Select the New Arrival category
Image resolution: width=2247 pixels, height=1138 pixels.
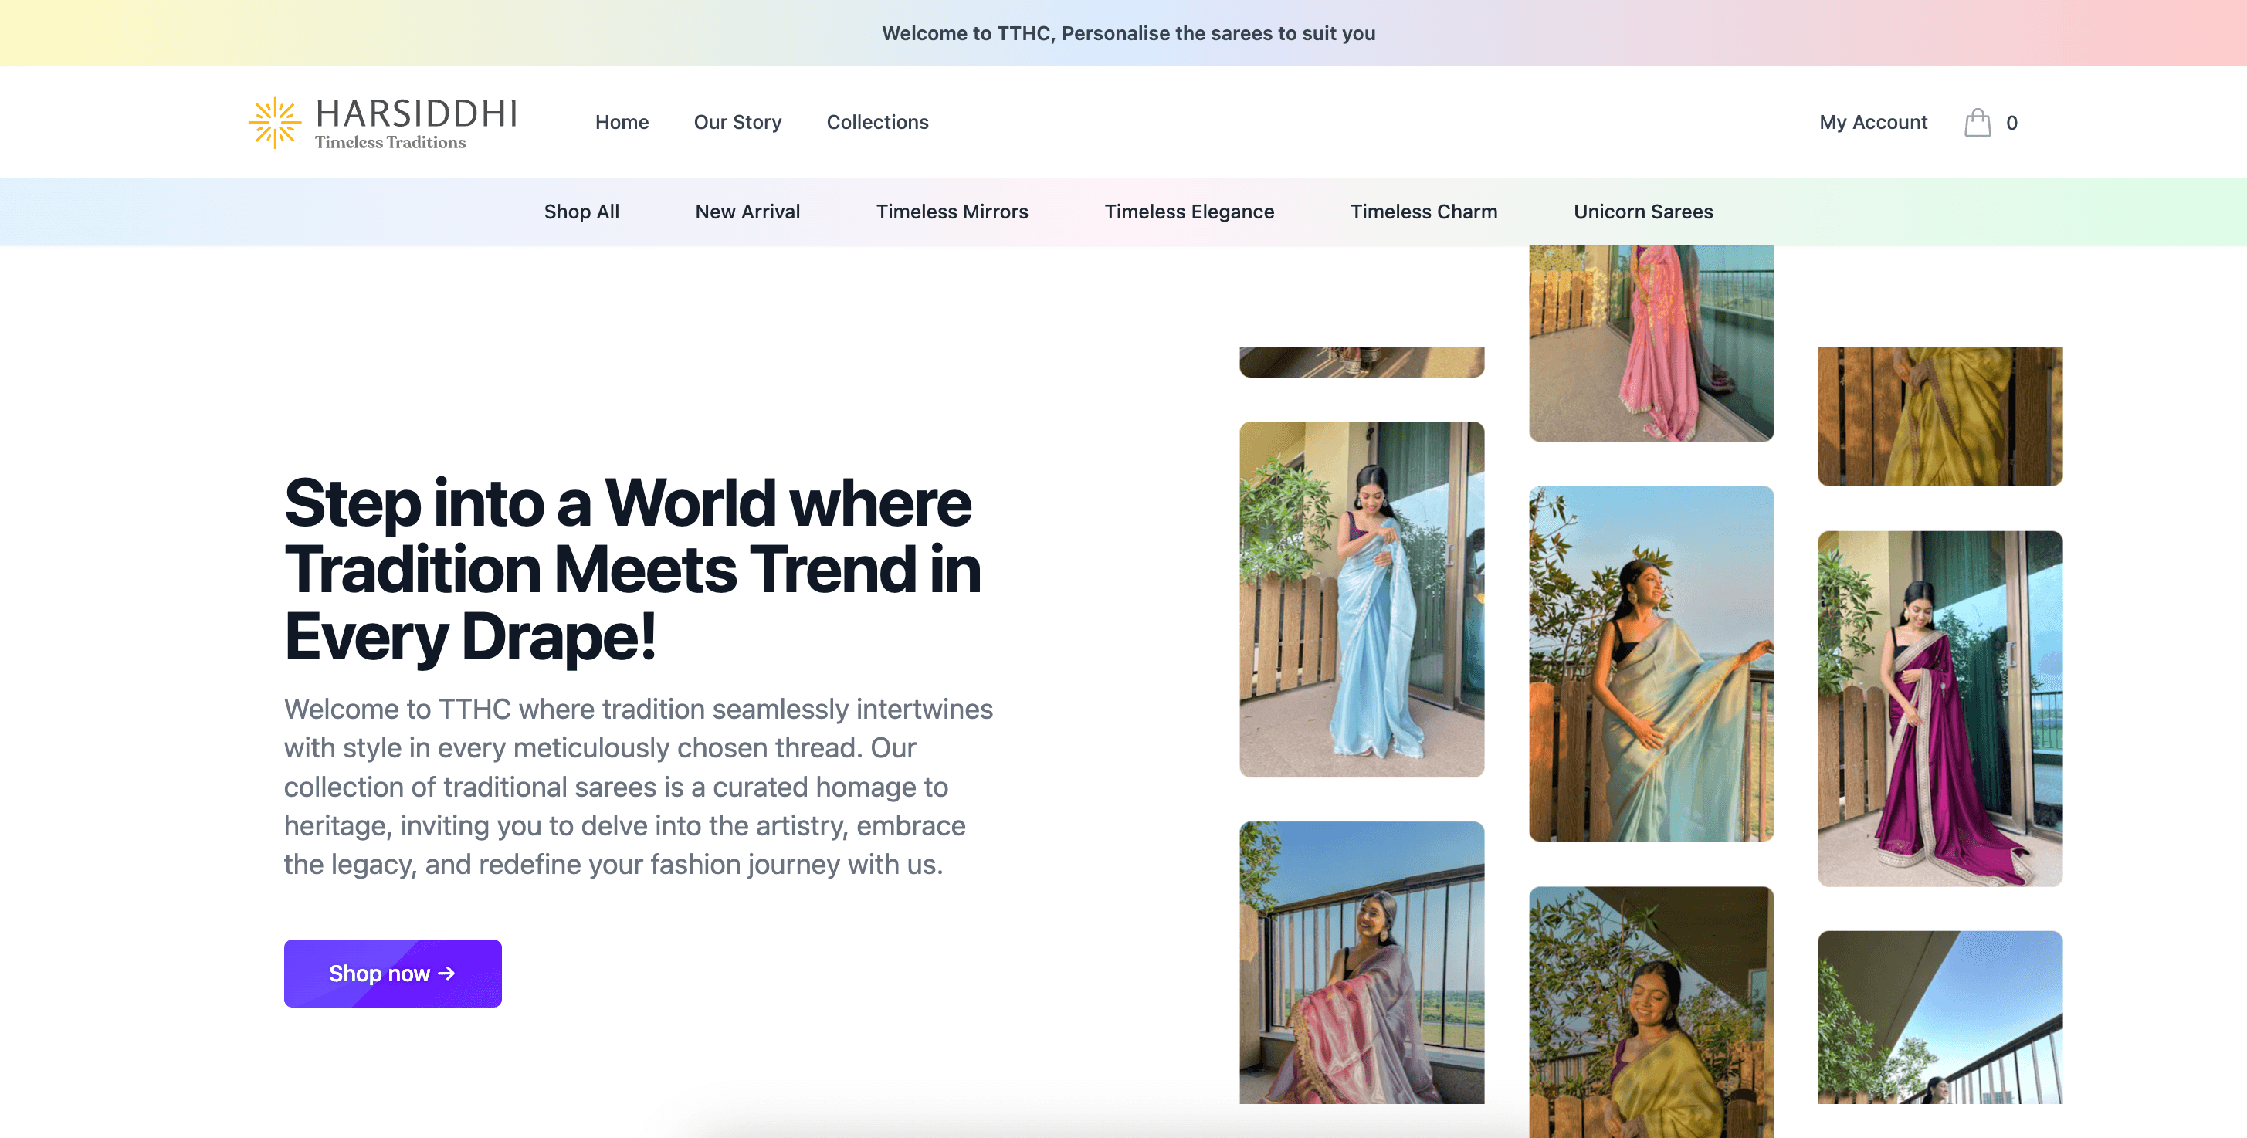point(747,212)
